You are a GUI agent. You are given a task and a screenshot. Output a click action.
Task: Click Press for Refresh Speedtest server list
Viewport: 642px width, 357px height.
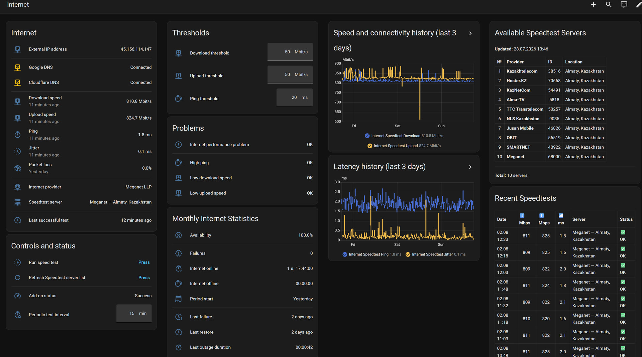pyautogui.click(x=144, y=278)
